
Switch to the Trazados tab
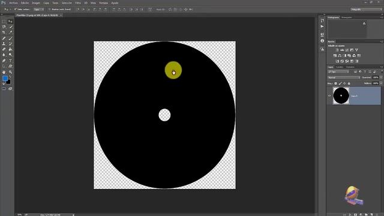click(350, 67)
